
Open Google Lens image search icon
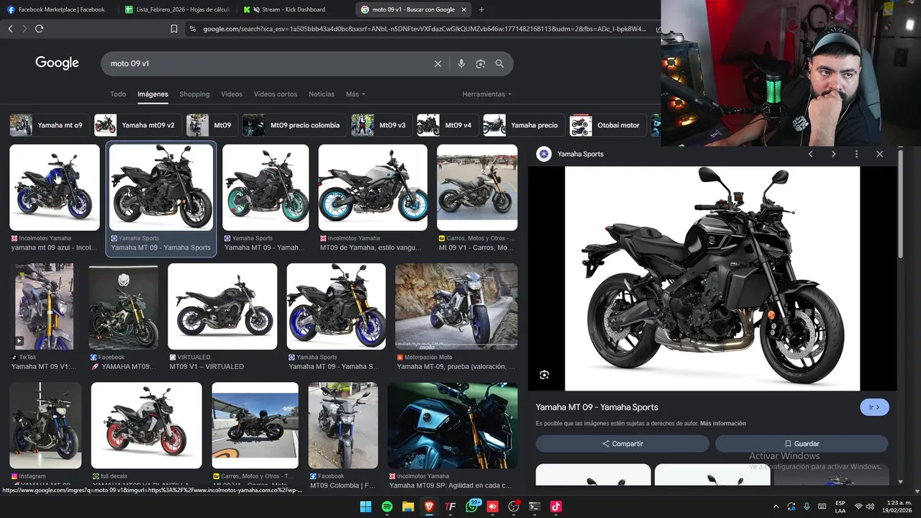481,63
